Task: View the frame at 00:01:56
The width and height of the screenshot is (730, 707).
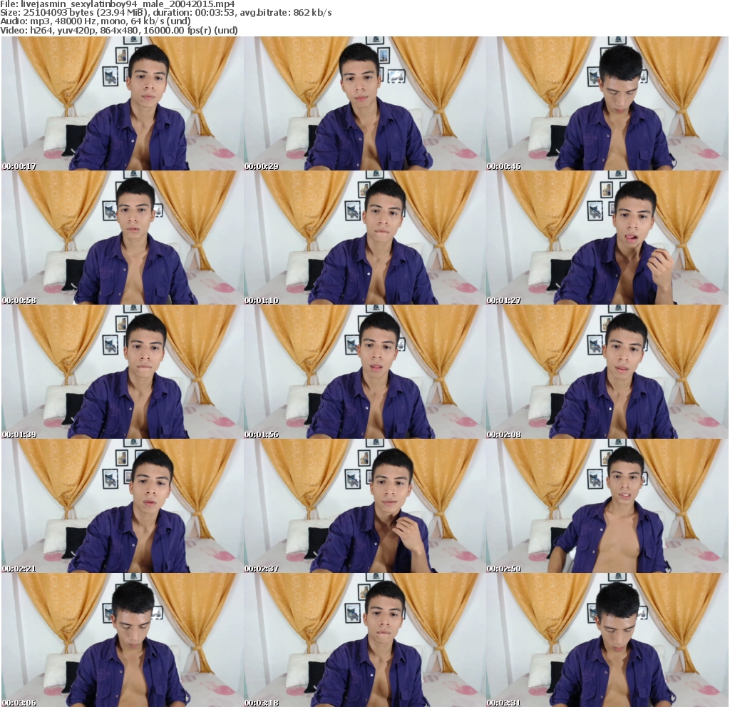Action: point(364,372)
